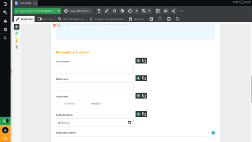Switch to the Vorschau tab
The width and height of the screenshot is (252, 142).
tap(45, 19)
